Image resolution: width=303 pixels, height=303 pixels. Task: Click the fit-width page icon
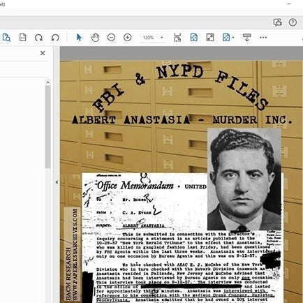22,38
